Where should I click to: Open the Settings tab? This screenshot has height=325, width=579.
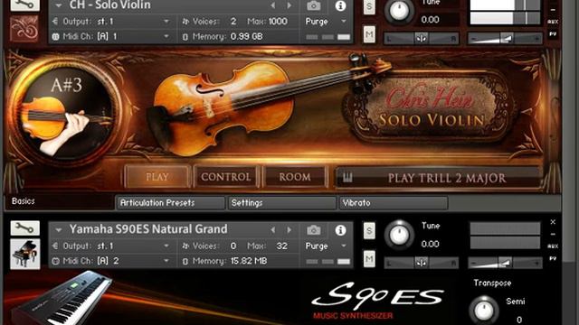(x=282, y=202)
